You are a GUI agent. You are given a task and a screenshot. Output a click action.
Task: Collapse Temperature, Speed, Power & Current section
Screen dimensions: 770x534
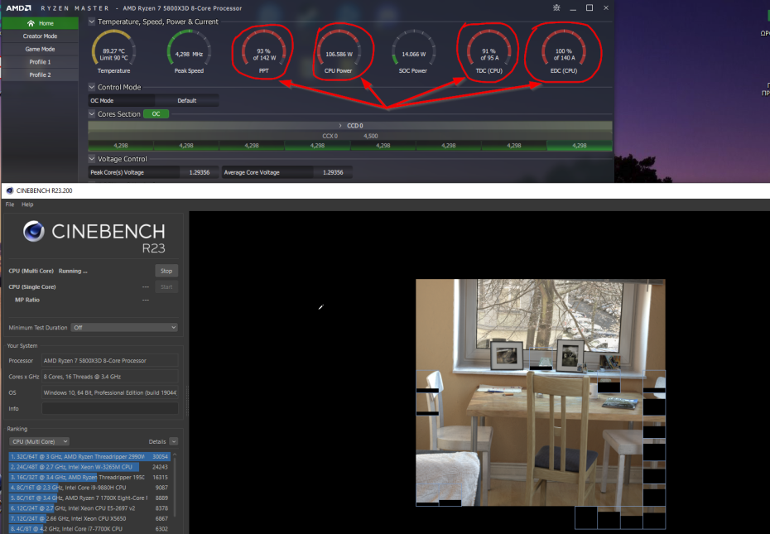pyautogui.click(x=92, y=22)
